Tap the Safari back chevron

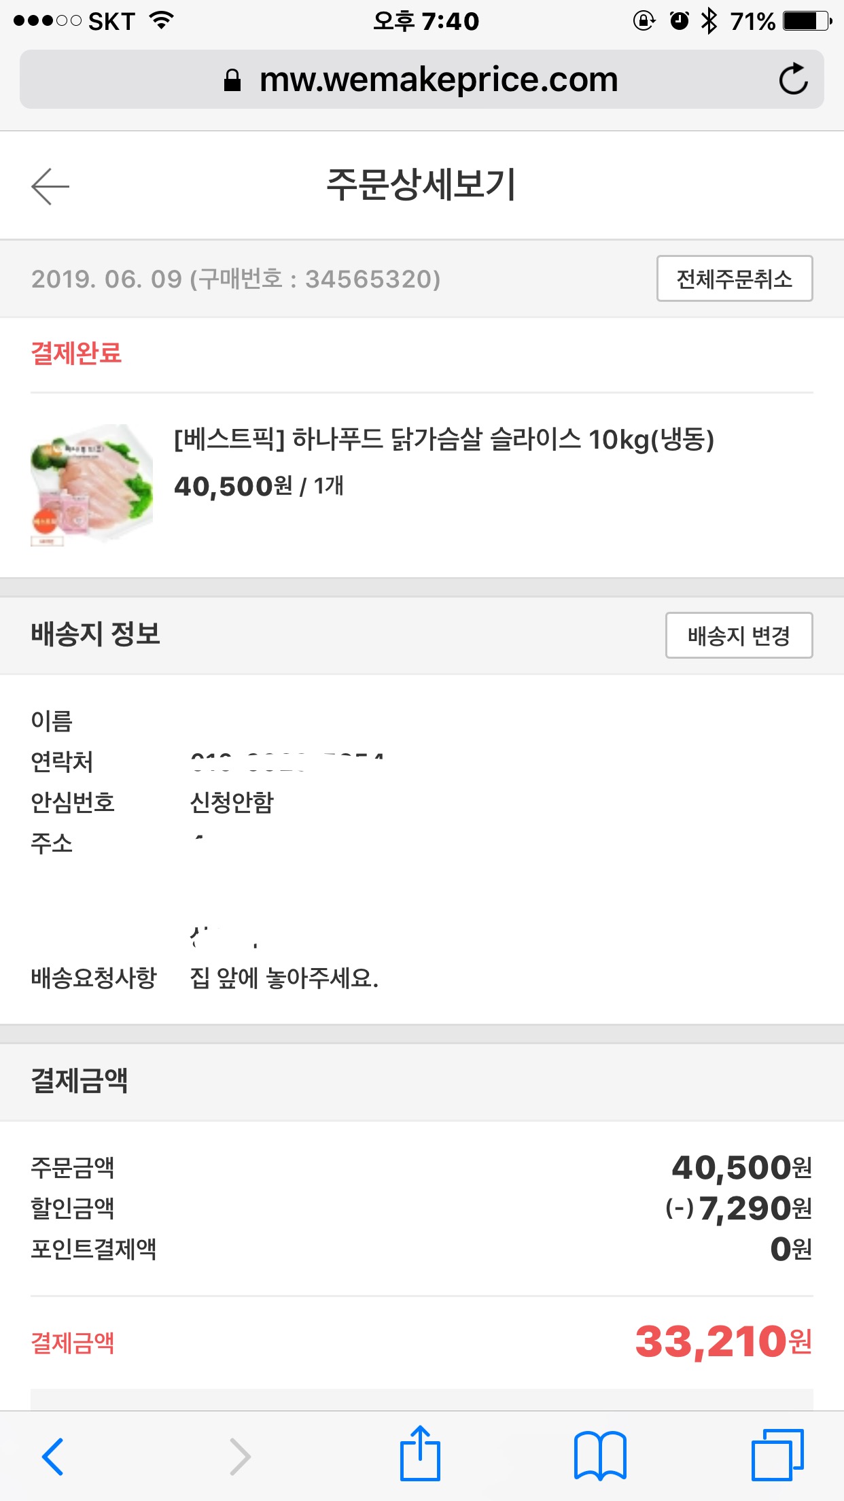tap(53, 1456)
